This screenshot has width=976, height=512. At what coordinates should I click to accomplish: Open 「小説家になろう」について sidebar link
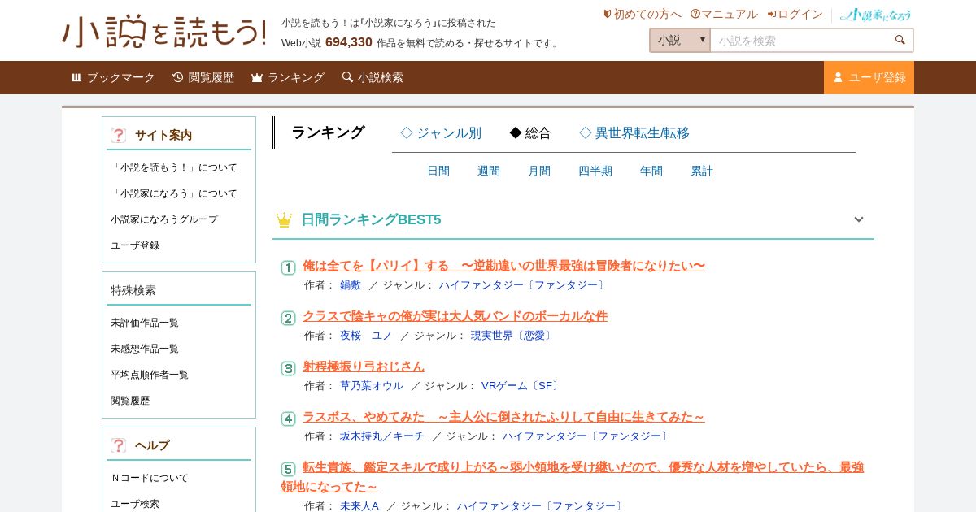174,193
